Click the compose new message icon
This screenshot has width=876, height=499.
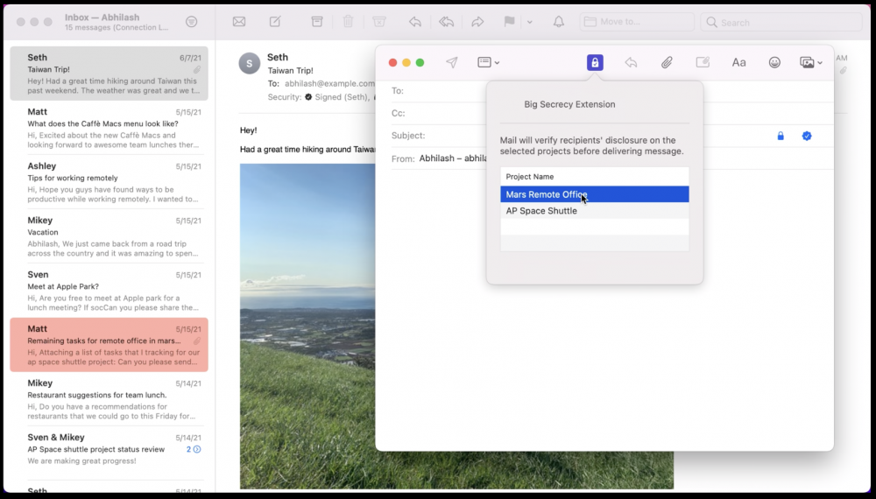(275, 22)
